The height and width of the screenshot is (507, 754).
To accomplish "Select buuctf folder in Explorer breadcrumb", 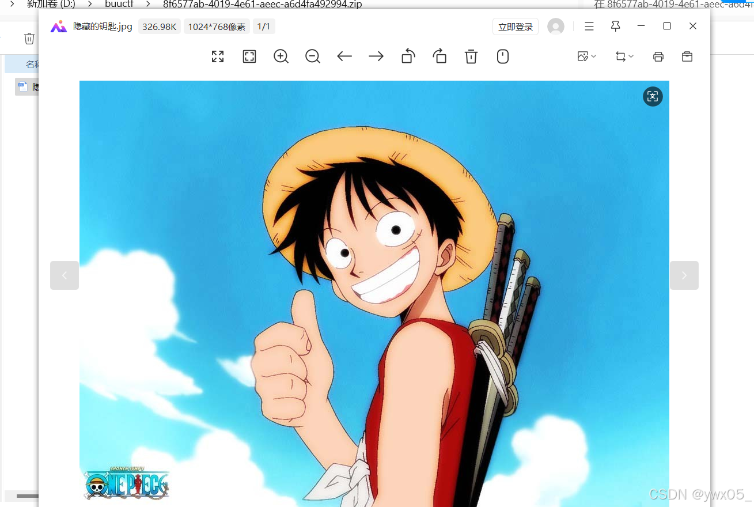I will click(x=119, y=4).
